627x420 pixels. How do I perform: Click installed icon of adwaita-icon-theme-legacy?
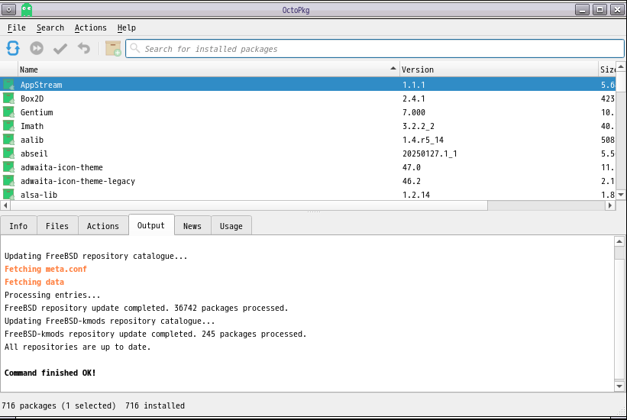tap(9, 181)
